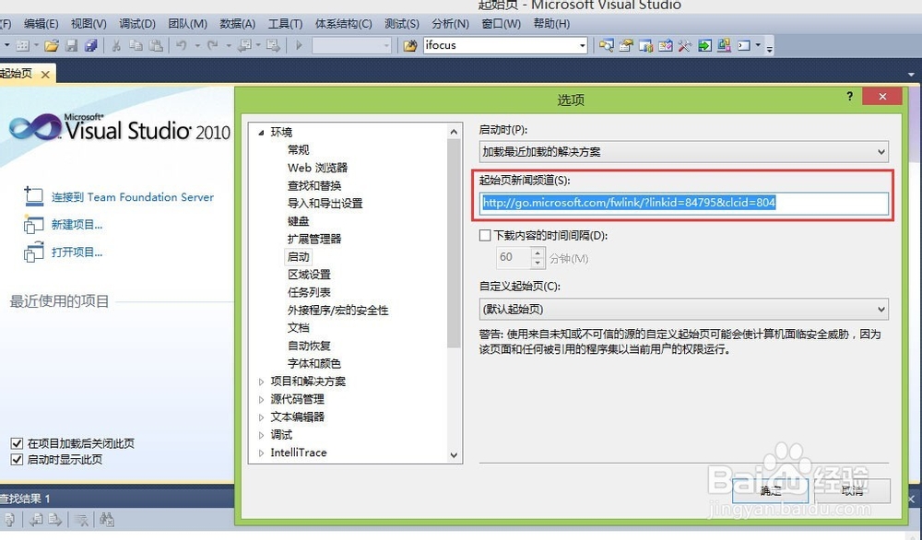Select 扩展管理器 options item
This screenshot has width=922, height=540.
click(314, 240)
